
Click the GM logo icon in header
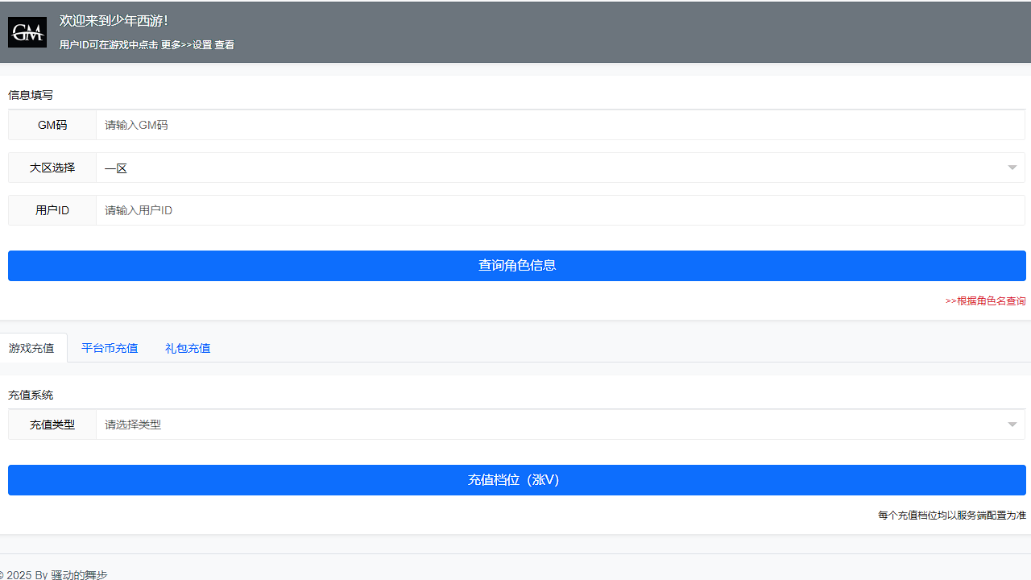tap(27, 32)
